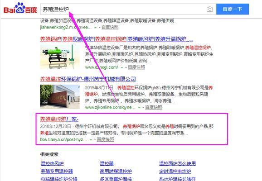
Task: Select related search 温控器
Action: point(107,163)
